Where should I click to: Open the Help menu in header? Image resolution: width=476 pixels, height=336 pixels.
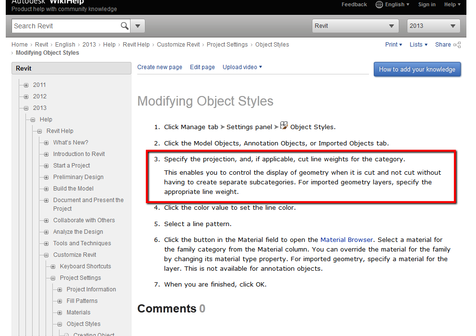coord(452,4)
